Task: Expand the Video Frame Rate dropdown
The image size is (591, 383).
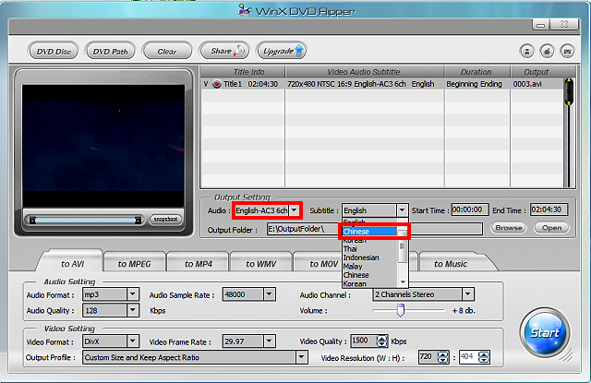Action: point(269,341)
